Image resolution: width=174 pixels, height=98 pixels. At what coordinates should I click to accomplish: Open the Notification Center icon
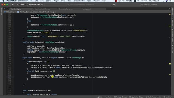point(170,1)
